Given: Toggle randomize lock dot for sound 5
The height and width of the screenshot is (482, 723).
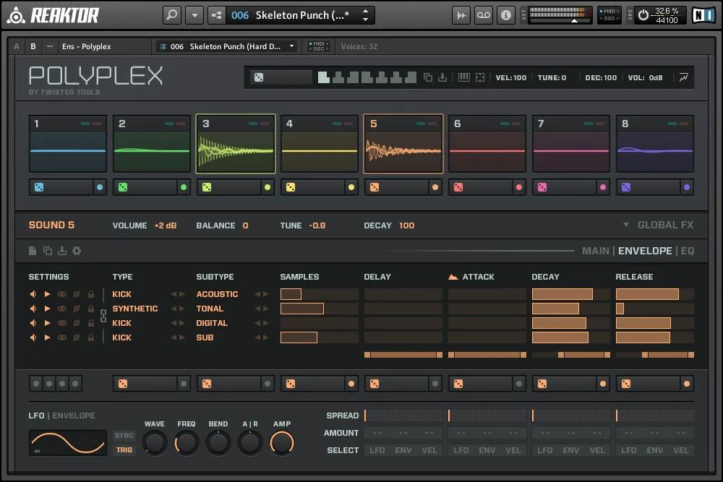Looking at the screenshot, I should pyautogui.click(x=435, y=187).
